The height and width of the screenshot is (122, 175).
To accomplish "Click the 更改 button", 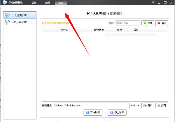I will tap(148, 105).
